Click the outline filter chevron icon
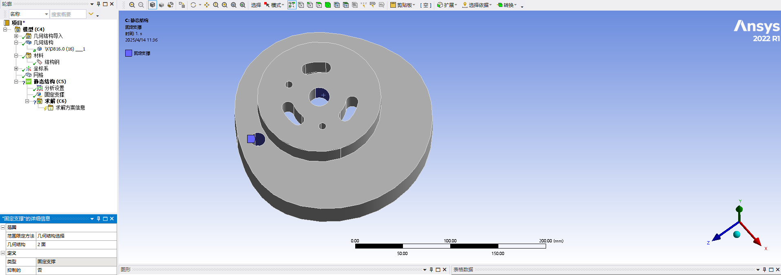This screenshot has height=275, width=781. (x=91, y=14)
